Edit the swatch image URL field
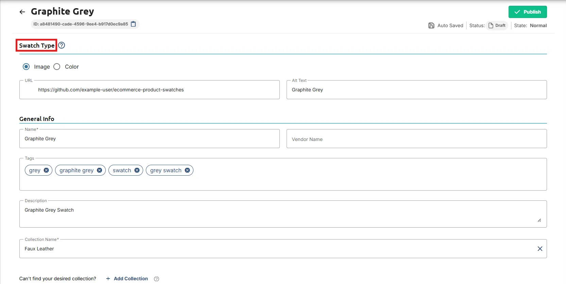566x284 pixels. (x=150, y=90)
